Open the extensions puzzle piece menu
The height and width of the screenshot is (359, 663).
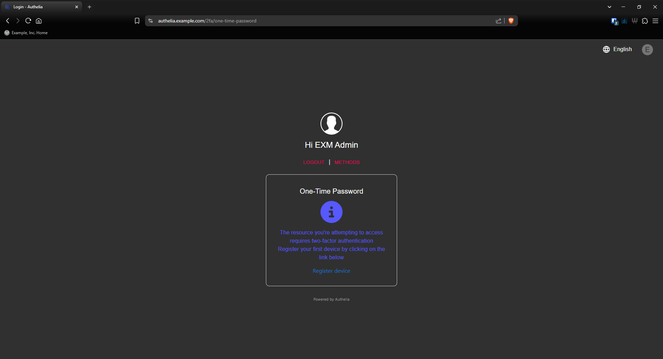[x=645, y=21]
